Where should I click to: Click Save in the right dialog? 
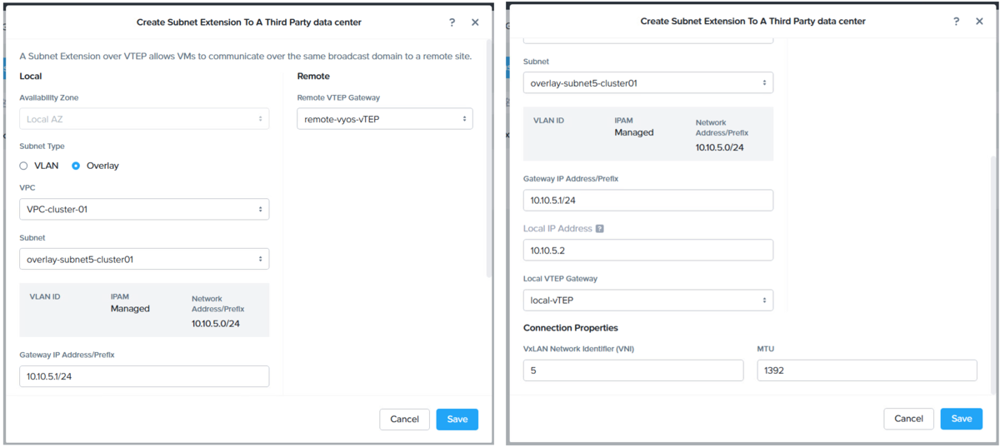tap(962, 419)
